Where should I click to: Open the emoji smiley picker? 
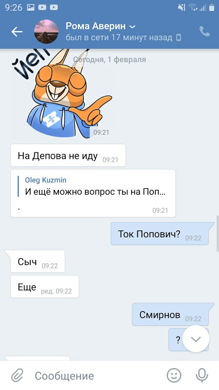click(x=174, y=375)
